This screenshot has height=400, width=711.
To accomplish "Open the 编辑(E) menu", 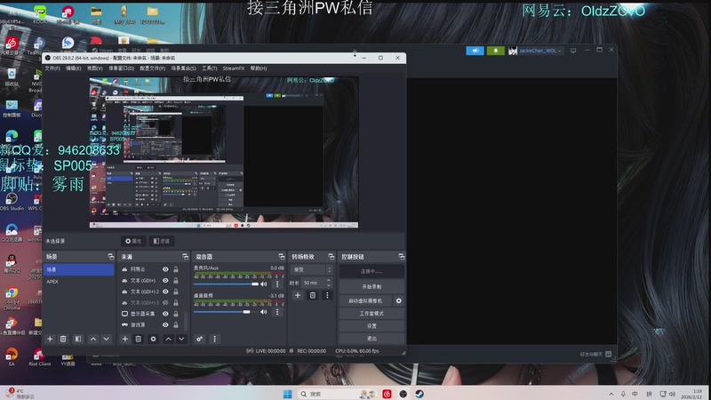I will pyautogui.click(x=74, y=68).
